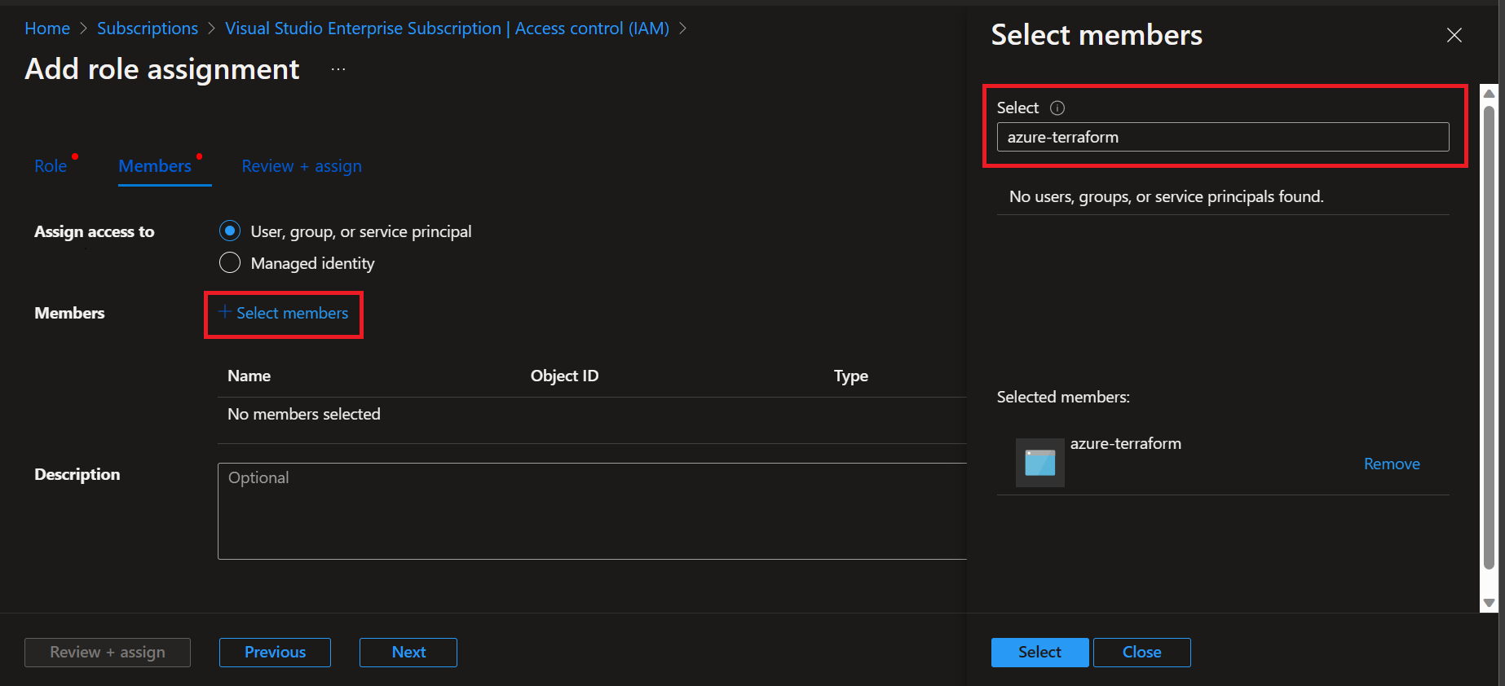Image resolution: width=1505 pixels, height=686 pixels.
Task: Close the Select members panel
Action: click(1454, 35)
